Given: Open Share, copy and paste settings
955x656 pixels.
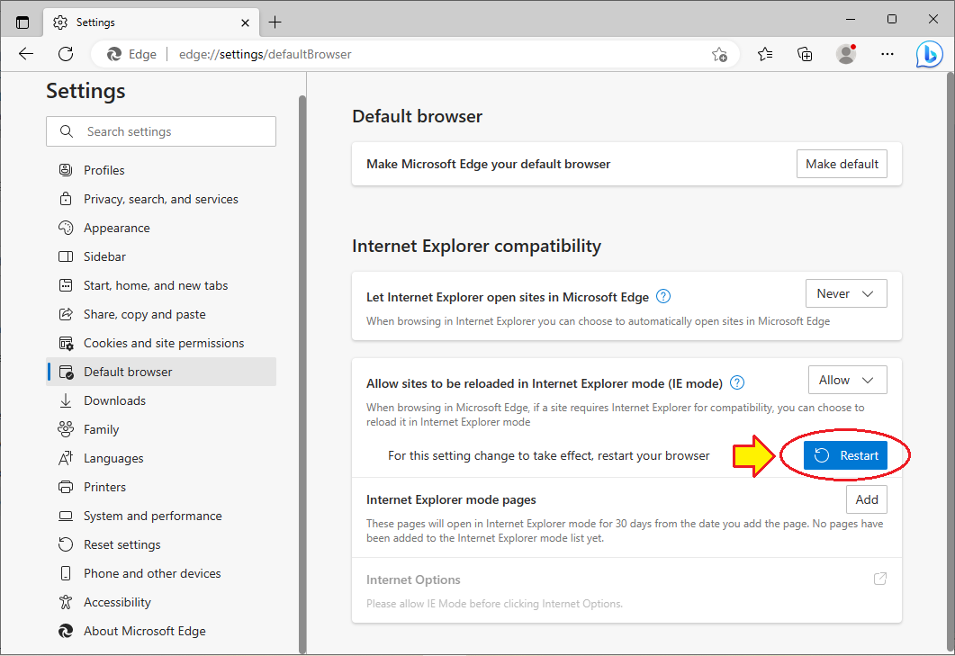Looking at the screenshot, I should [161, 314].
